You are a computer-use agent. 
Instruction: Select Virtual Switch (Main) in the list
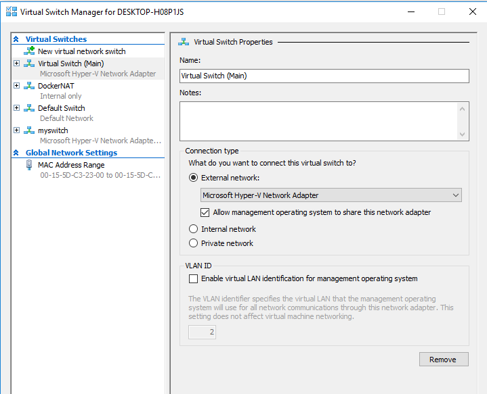click(x=71, y=64)
